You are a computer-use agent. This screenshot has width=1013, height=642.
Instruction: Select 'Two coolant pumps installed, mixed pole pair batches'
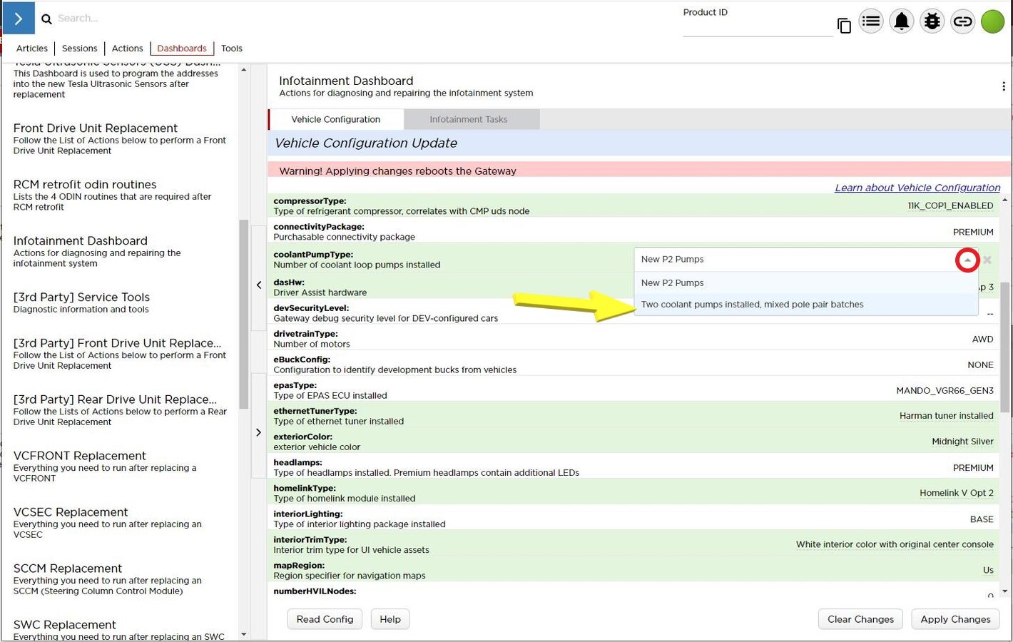click(x=752, y=305)
